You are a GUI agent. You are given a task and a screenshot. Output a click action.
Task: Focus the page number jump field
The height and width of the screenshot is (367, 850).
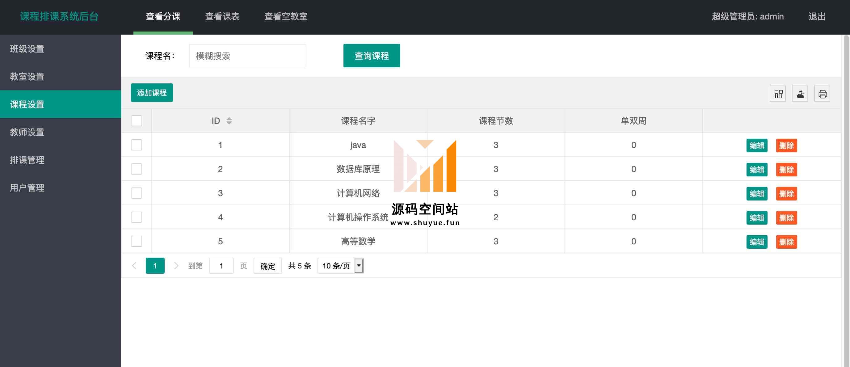pyautogui.click(x=221, y=266)
